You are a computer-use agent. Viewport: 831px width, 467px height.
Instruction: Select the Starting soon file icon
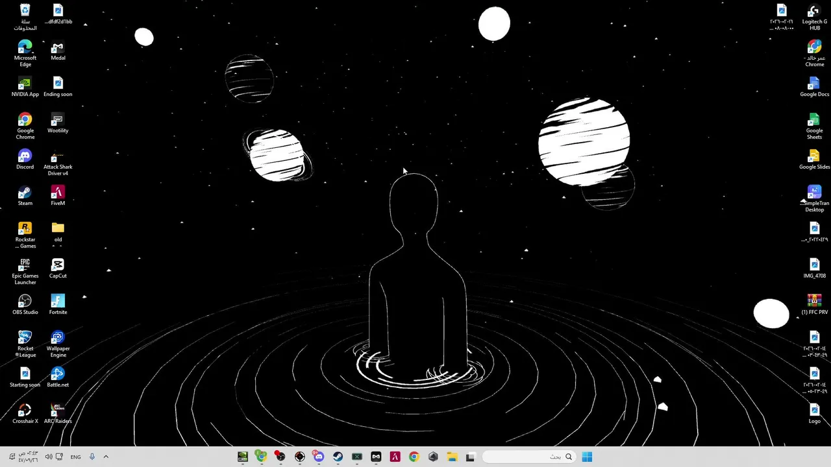[x=25, y=377]
